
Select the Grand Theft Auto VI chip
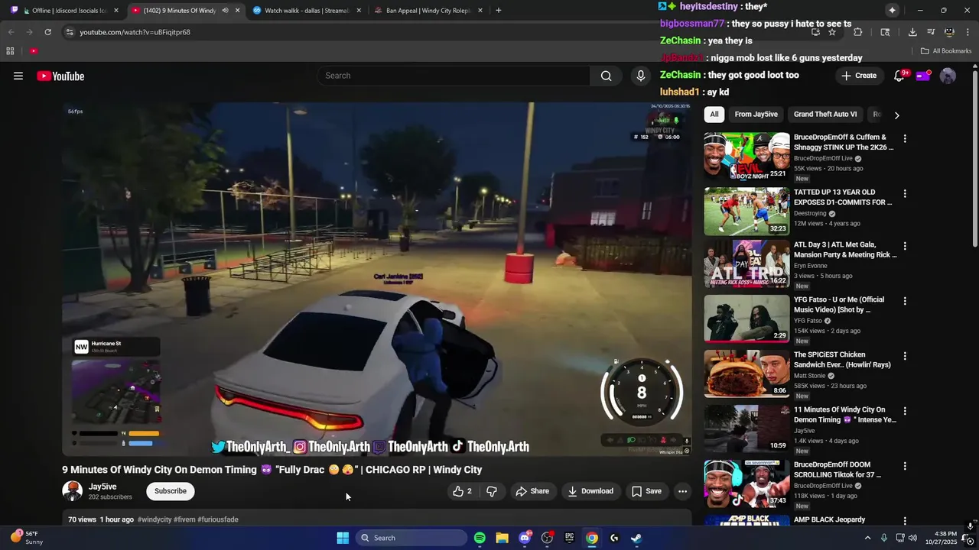click(825, 115)
